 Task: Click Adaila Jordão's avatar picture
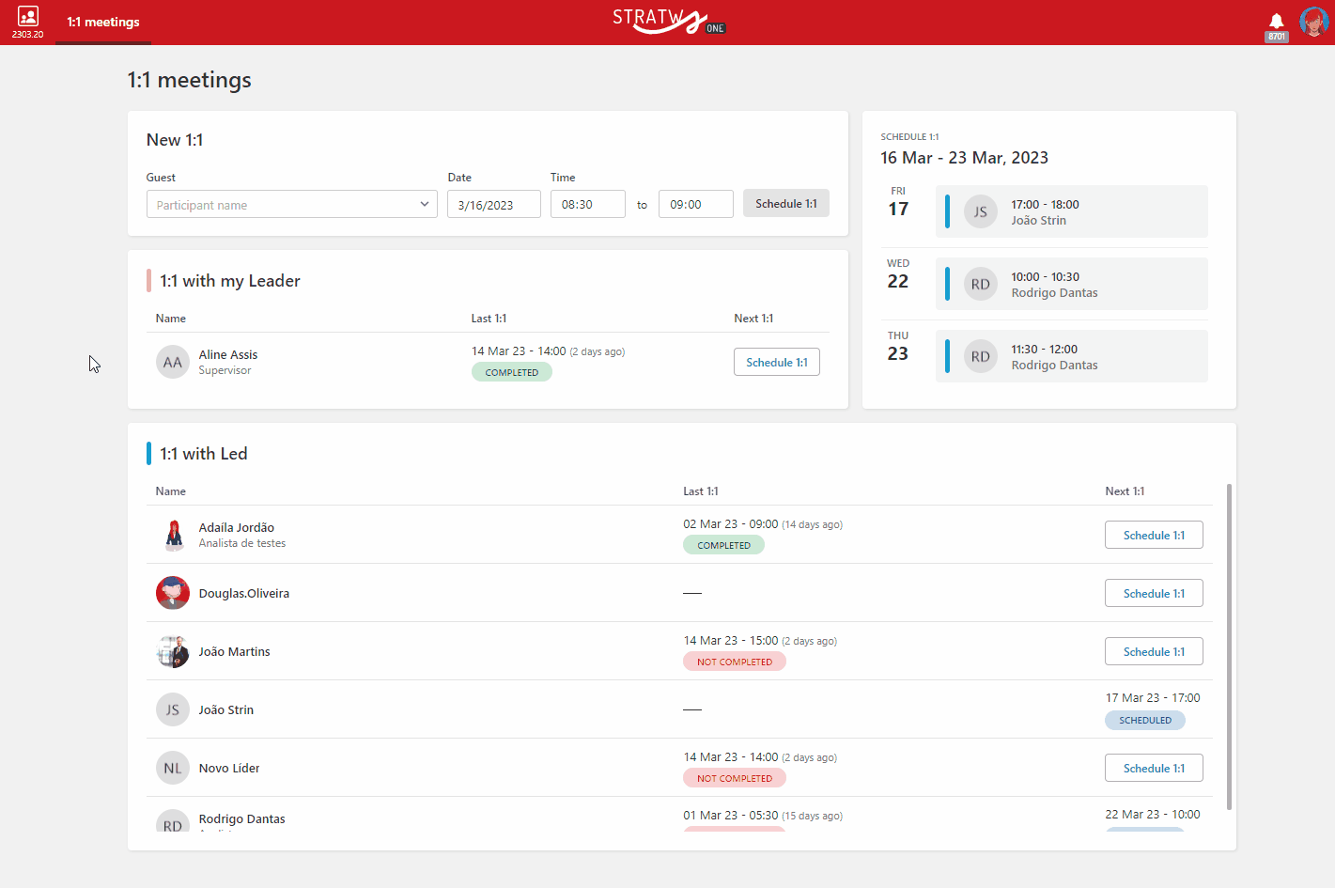(173, 535)
